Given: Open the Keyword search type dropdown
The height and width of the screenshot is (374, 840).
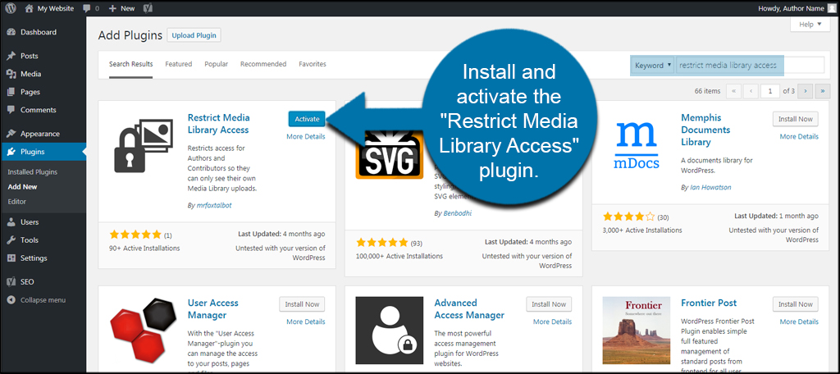Looking at the screenshot, I should click(x=653, y=66).
